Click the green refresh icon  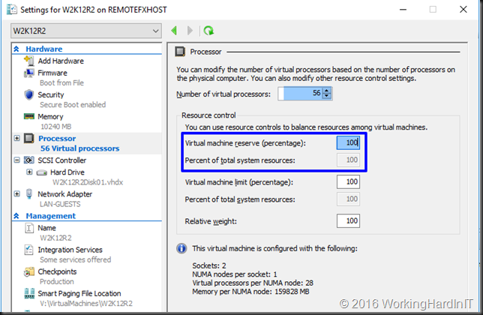tap(208, 31)
